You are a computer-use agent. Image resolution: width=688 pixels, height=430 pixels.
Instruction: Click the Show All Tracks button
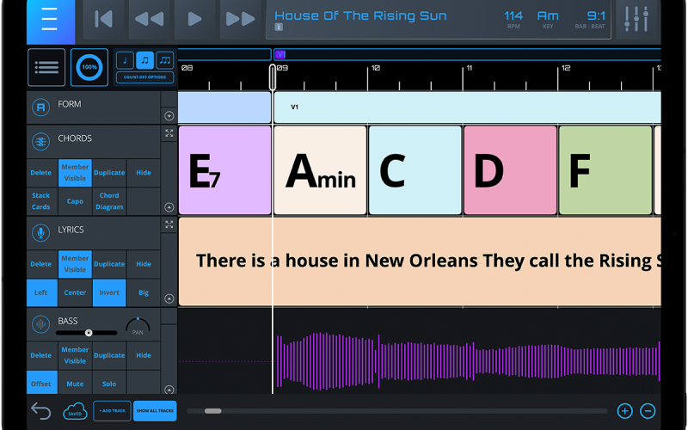point(155,411)
